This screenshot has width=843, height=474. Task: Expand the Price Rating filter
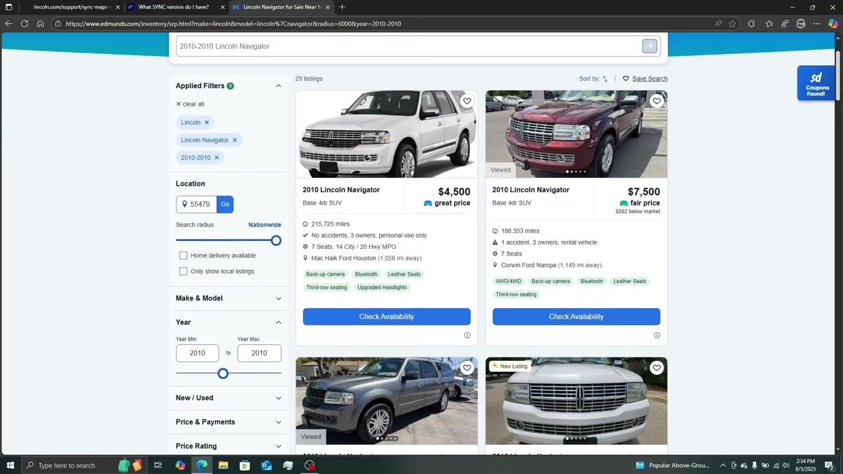(x=279, y=446)
